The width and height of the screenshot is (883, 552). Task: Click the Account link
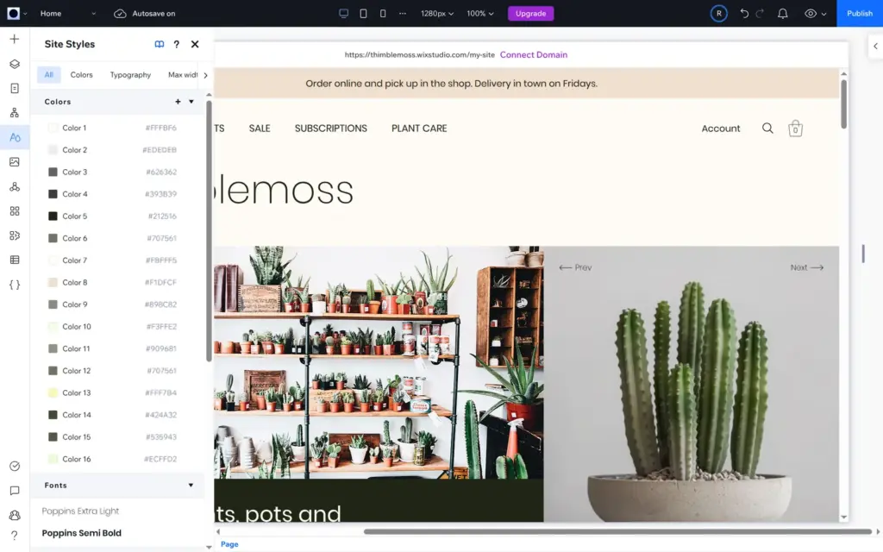[720, 129]
